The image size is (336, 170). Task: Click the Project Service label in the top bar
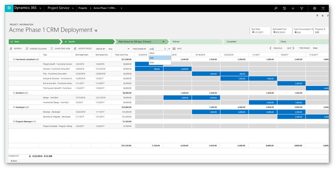click(x=58, y=8)
